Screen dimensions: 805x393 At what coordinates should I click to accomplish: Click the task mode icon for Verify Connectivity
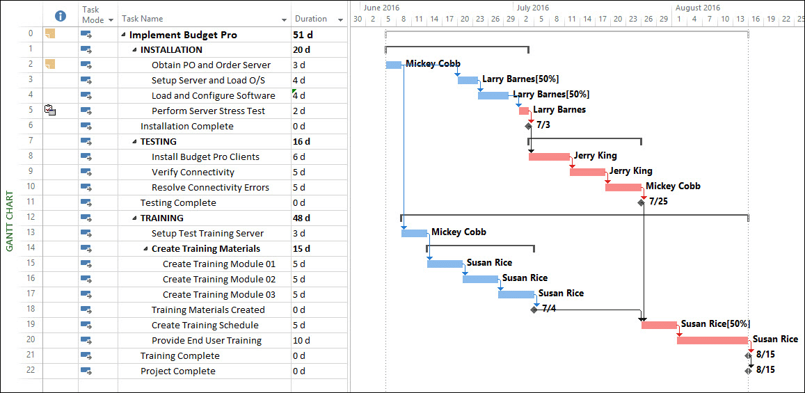click(86, 173)
